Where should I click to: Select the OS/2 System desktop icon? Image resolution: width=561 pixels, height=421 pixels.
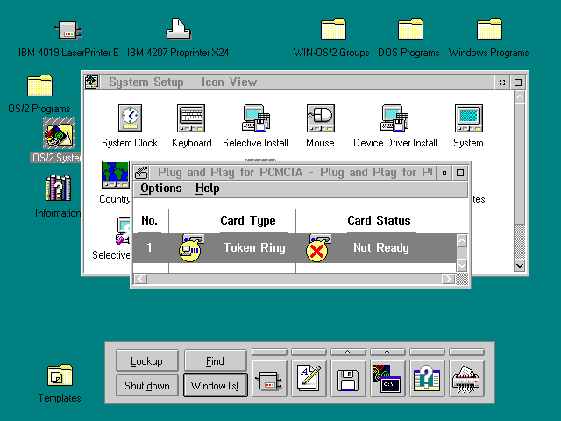pos(59,133)
